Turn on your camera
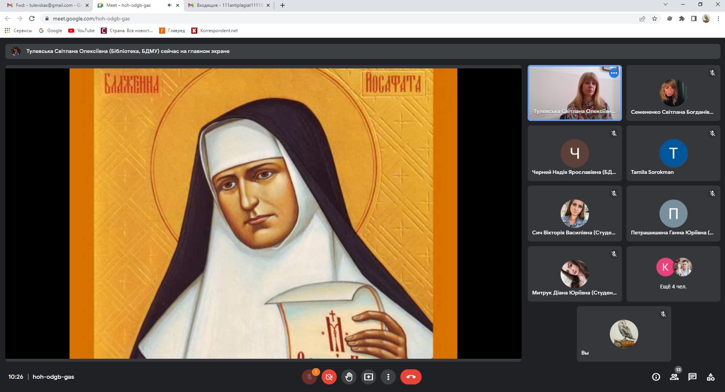725x392 pixels. pos(329,377)
